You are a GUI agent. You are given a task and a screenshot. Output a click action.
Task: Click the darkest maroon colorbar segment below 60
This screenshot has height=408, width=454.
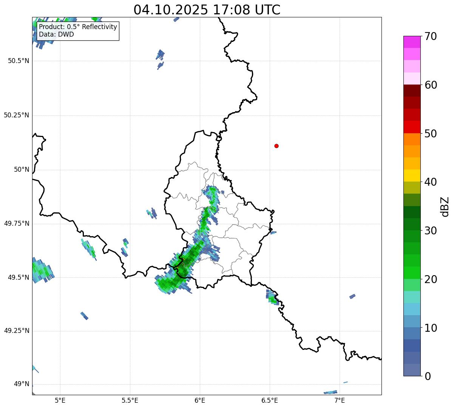tap(412, 91)
